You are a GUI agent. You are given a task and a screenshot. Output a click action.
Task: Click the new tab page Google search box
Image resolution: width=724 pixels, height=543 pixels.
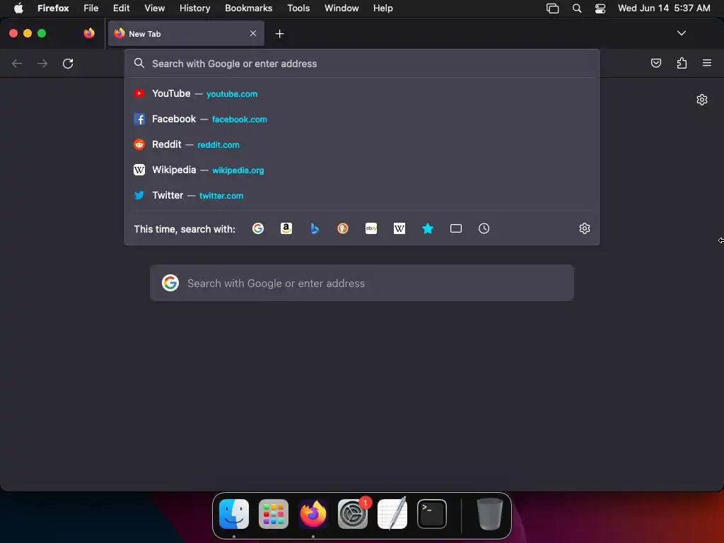(x=362, y=283)
